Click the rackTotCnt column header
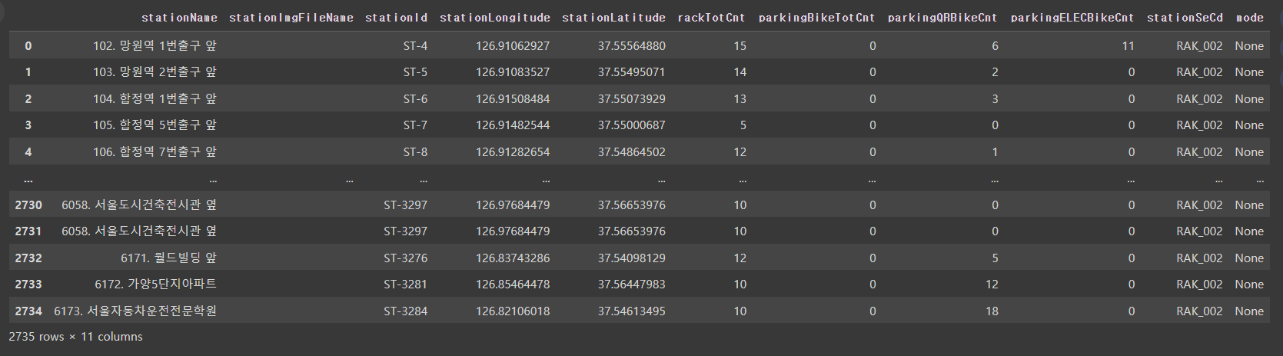Image resolution: width=1283 pixels, height=356 pixels. [x=711, y=17]
